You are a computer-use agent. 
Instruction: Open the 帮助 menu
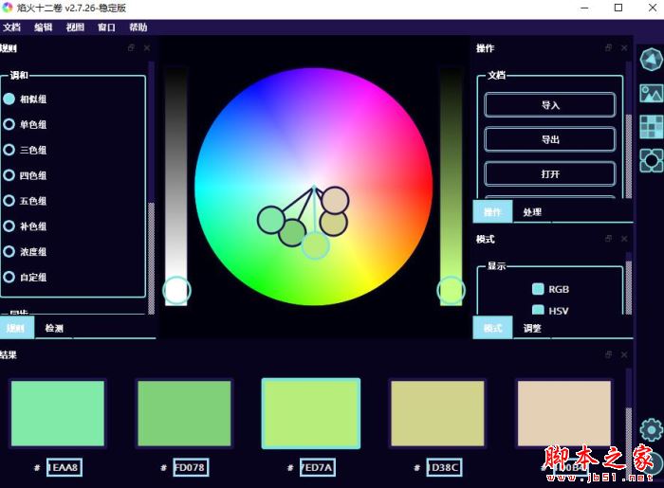(138, 27)
